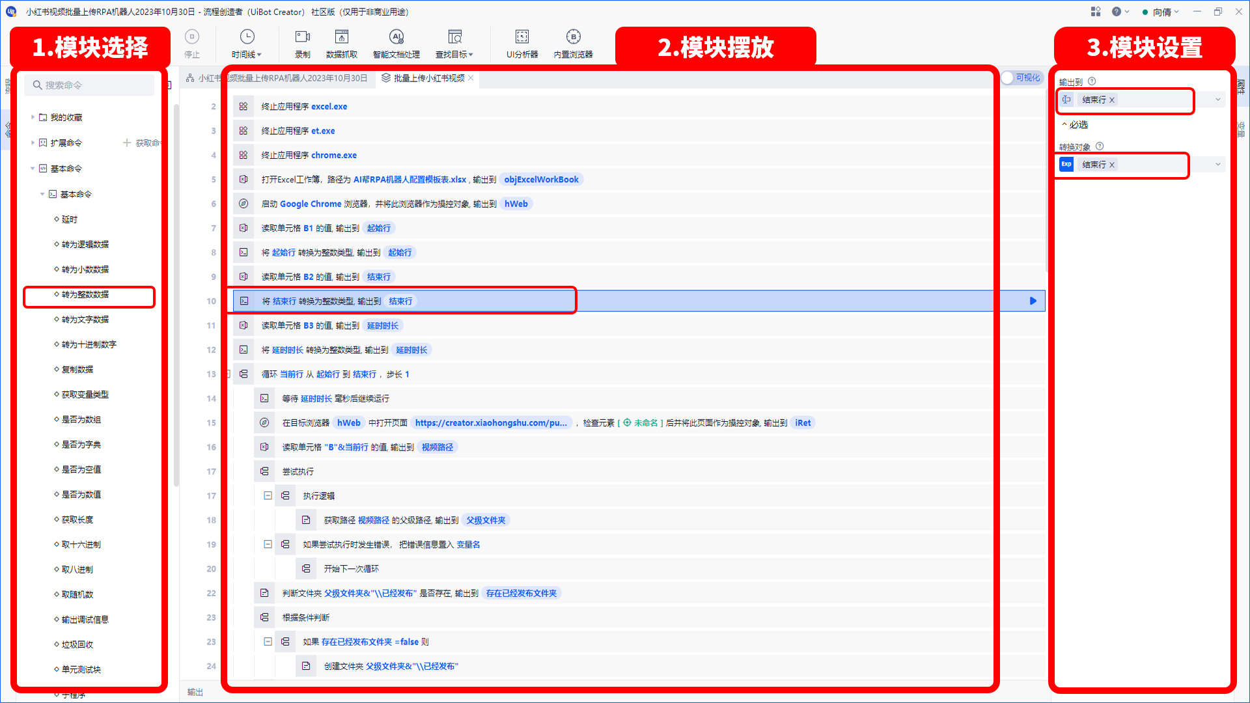
Task: Click the 创建文件夹 command icon
Action: coord(306,666)
